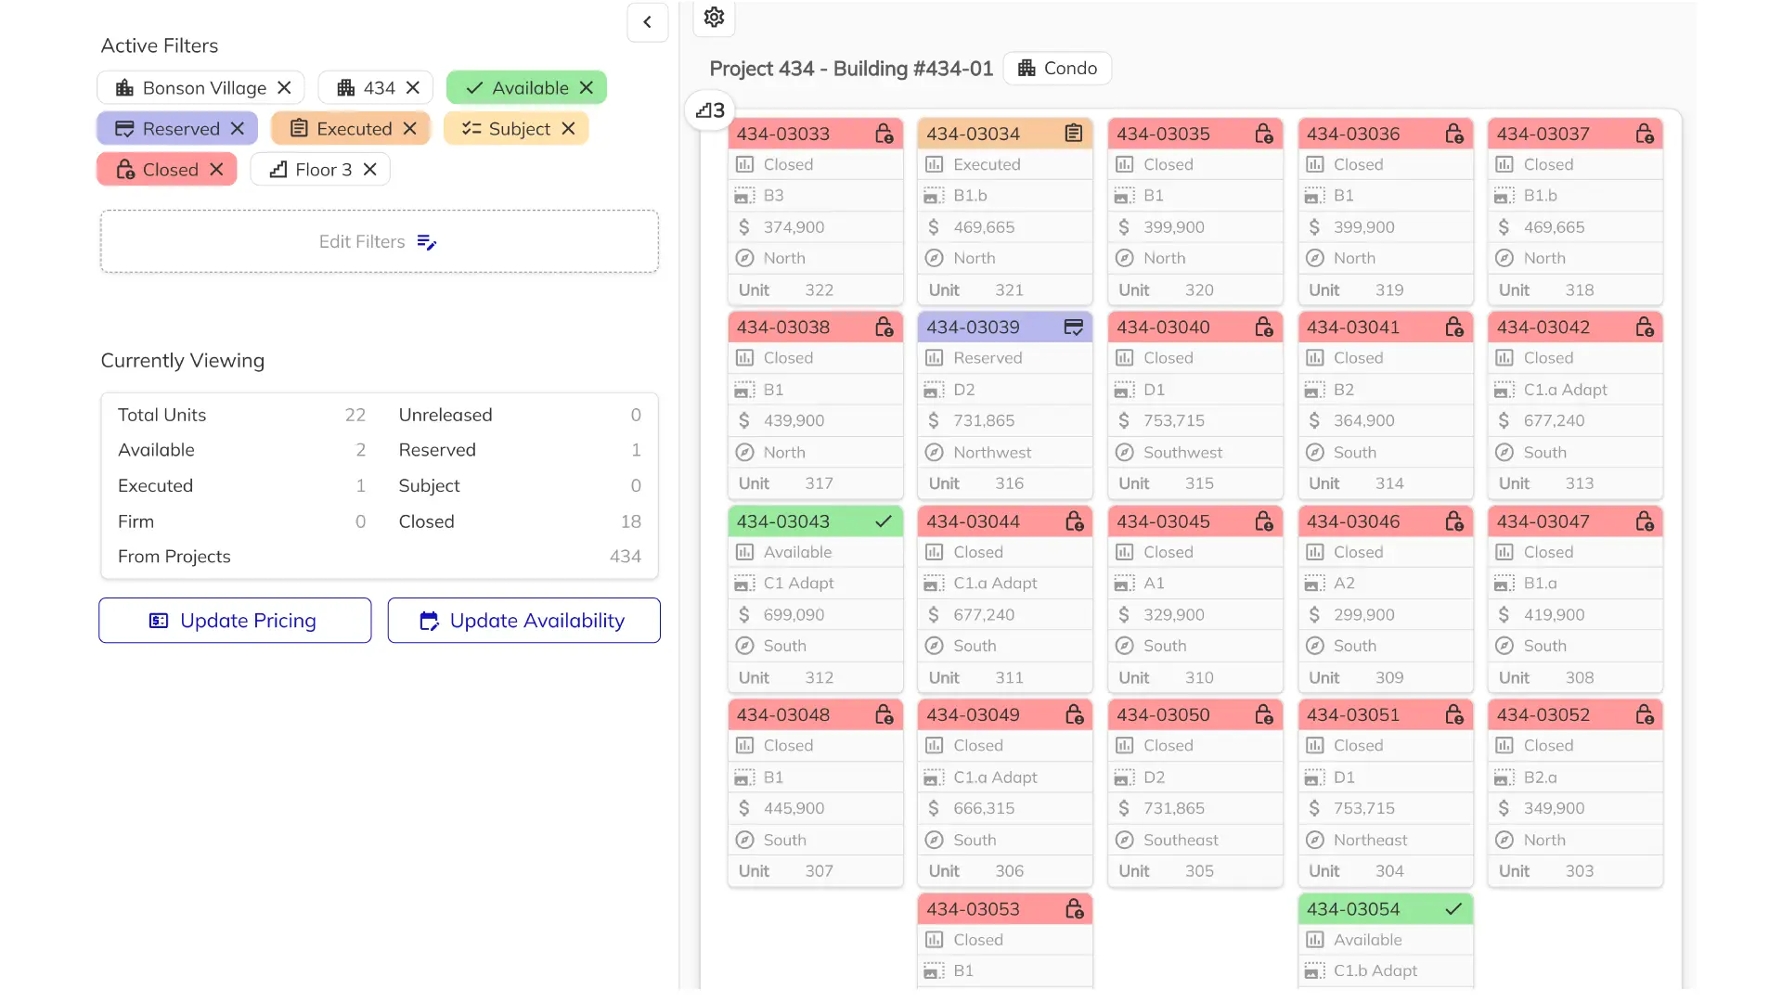Remove the Floor 3 filter
Image resolution: width=1782 pixels, height=1002 pixels.
click(x=370, y=170)
